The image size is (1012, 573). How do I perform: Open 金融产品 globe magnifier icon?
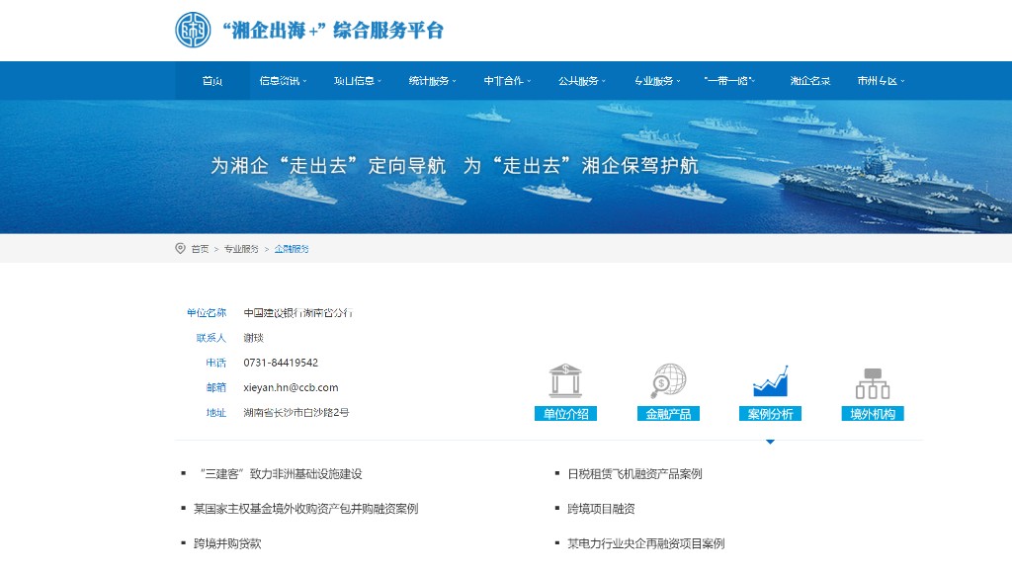(668, 381)
